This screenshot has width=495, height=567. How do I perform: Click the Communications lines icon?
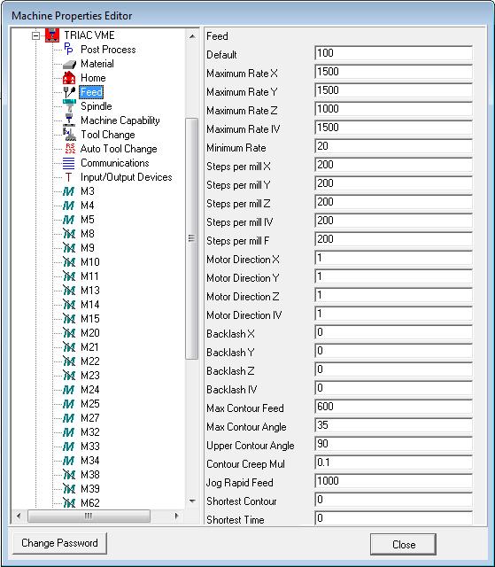69,163
